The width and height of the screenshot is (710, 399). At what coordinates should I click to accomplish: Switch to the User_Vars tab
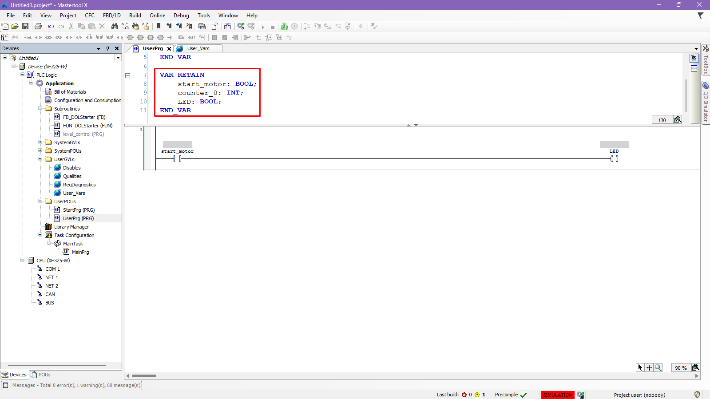[198, 48]
